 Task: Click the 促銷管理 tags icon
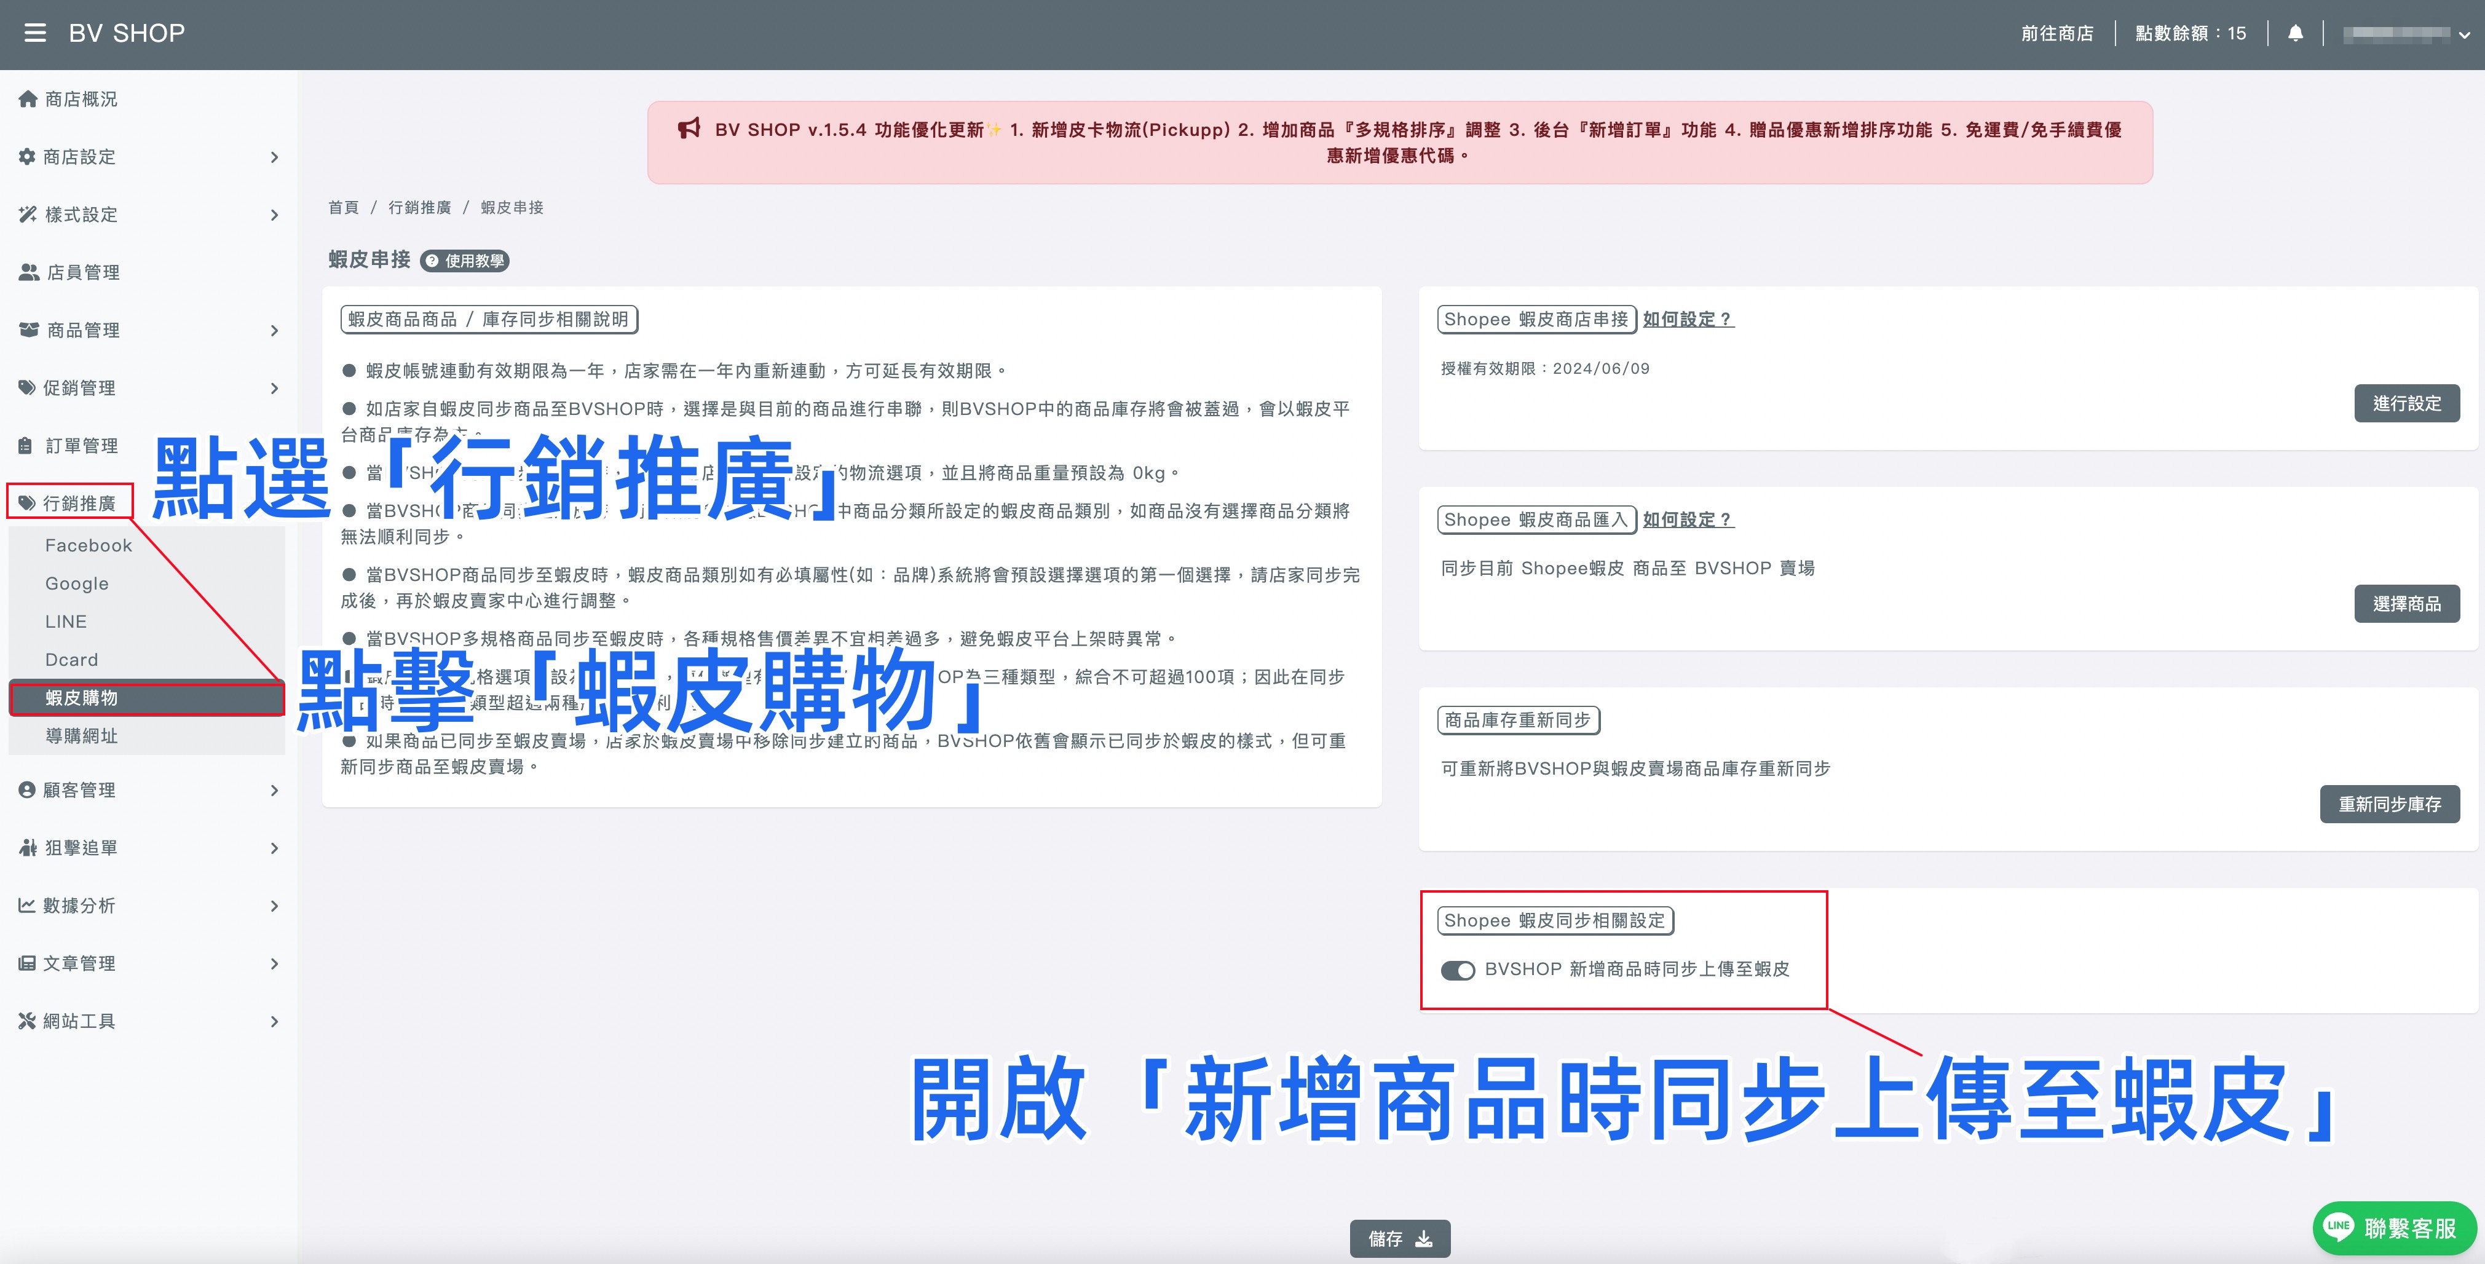27,388
